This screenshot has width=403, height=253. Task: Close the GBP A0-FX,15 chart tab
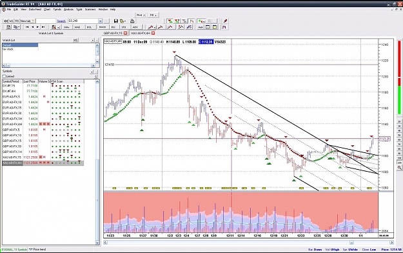pyautogui.click(x=126, y=33)
